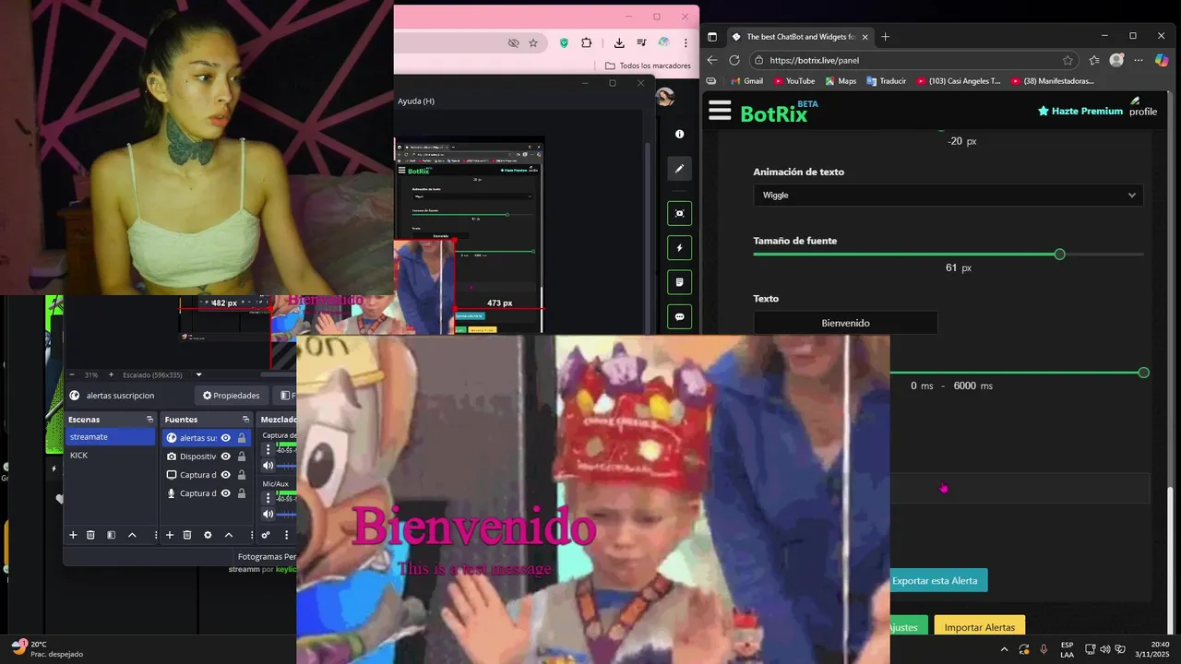1181x664 pixels.
Task: Open the Casi Angeles bookmark
Action: tap(959, 81)
